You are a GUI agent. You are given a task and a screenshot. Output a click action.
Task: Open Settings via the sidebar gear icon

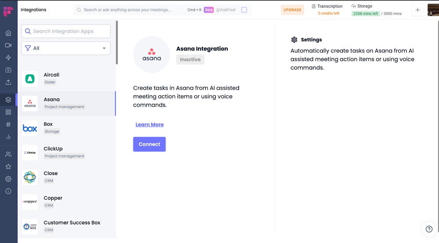pyautogui.click(x=8, y=179)
